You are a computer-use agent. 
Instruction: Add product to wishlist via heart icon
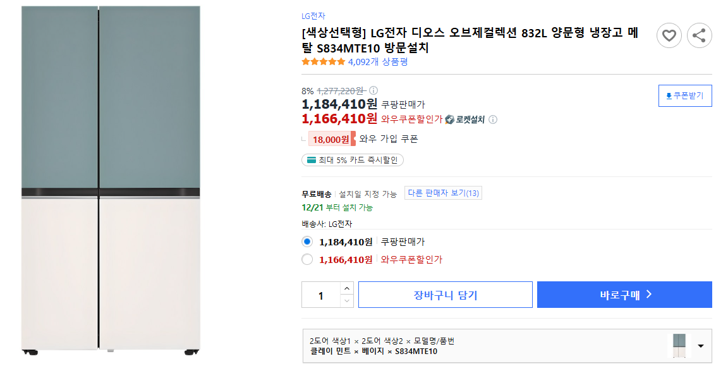[x=669, y=36]
